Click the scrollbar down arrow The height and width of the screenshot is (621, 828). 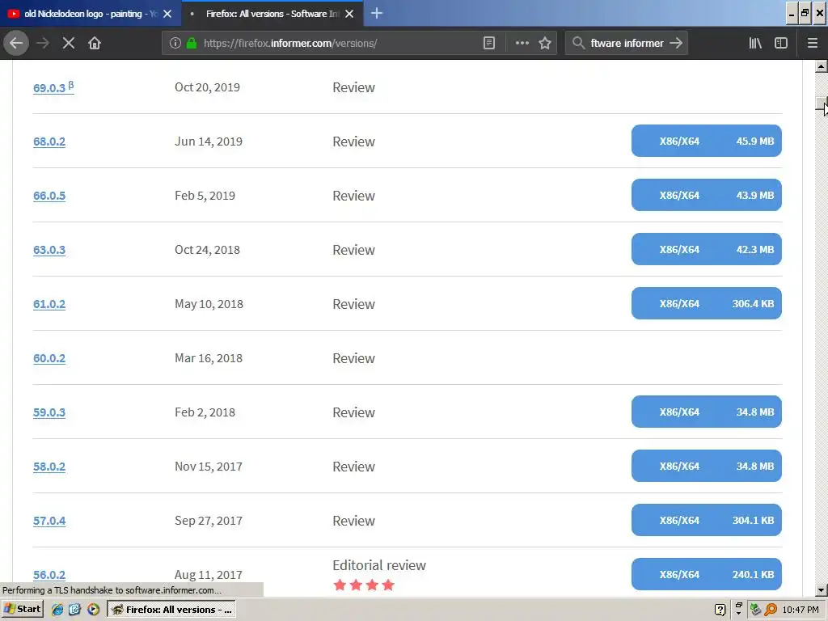coord(822,590)
